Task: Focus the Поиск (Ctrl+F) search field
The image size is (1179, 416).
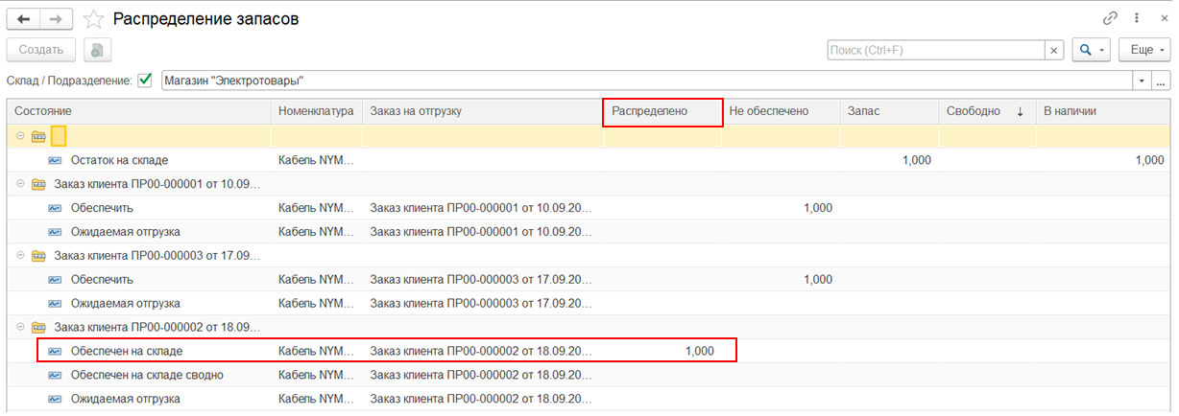Action: point(936,50)
